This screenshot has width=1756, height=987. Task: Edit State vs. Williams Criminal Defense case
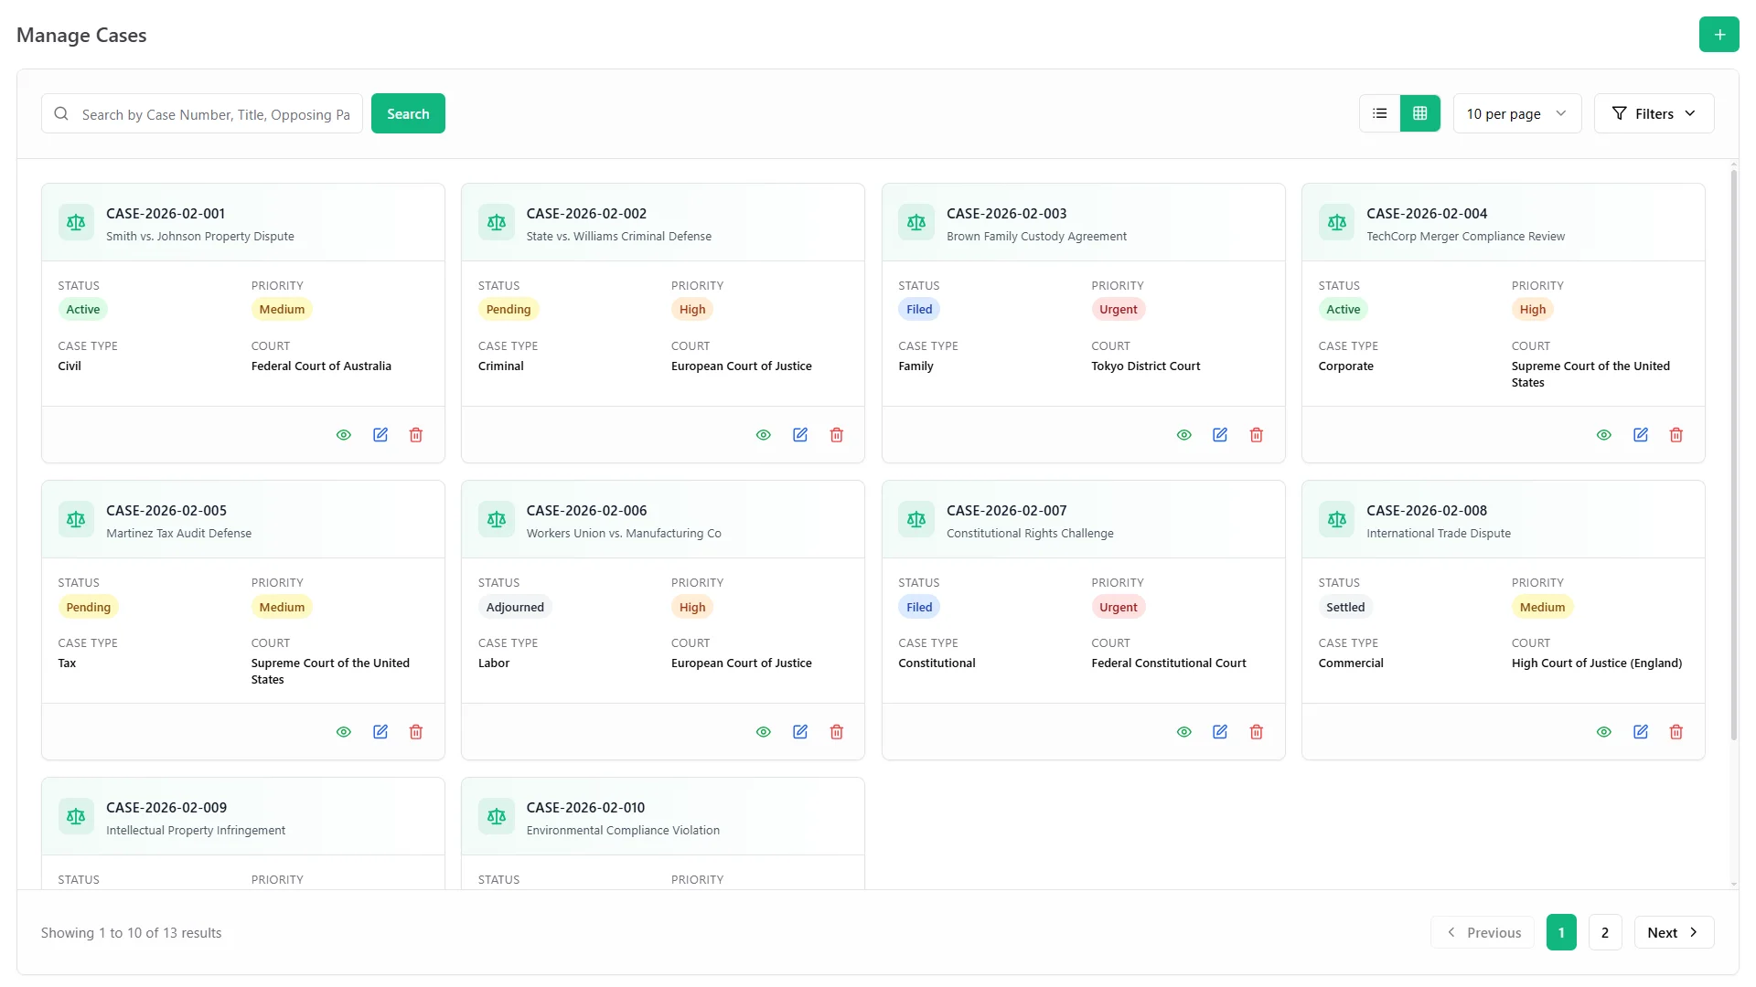[x=800, y=435]
